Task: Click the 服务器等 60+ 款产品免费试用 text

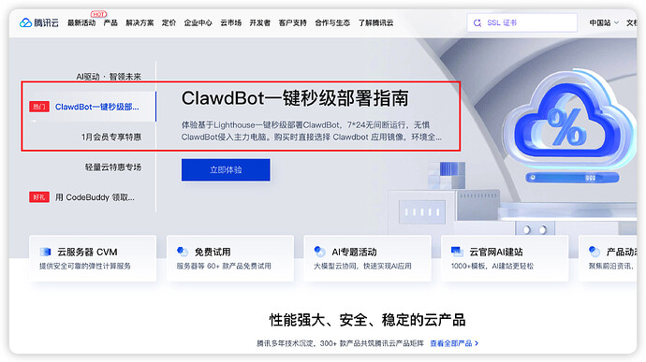Action: [224, 267]
